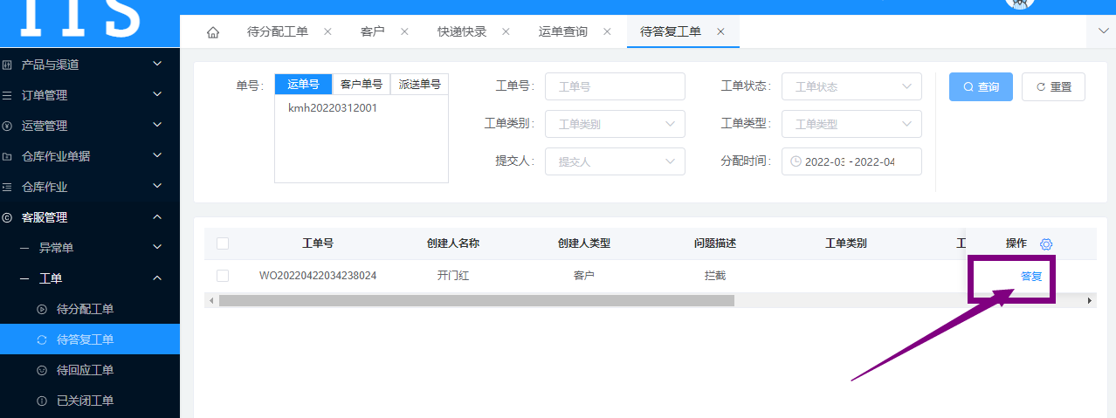Screen dimensions: 1116x418
Task: Check the row WO20220422034238024 checkbox
Action: [x=223, y=276]
